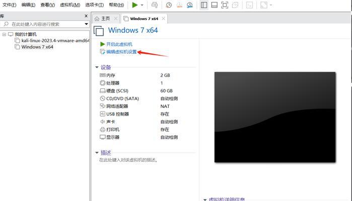Collapse the 描述 section
Image resolution: width=352 pixels, height=201 pixels.
click(97, 153)
